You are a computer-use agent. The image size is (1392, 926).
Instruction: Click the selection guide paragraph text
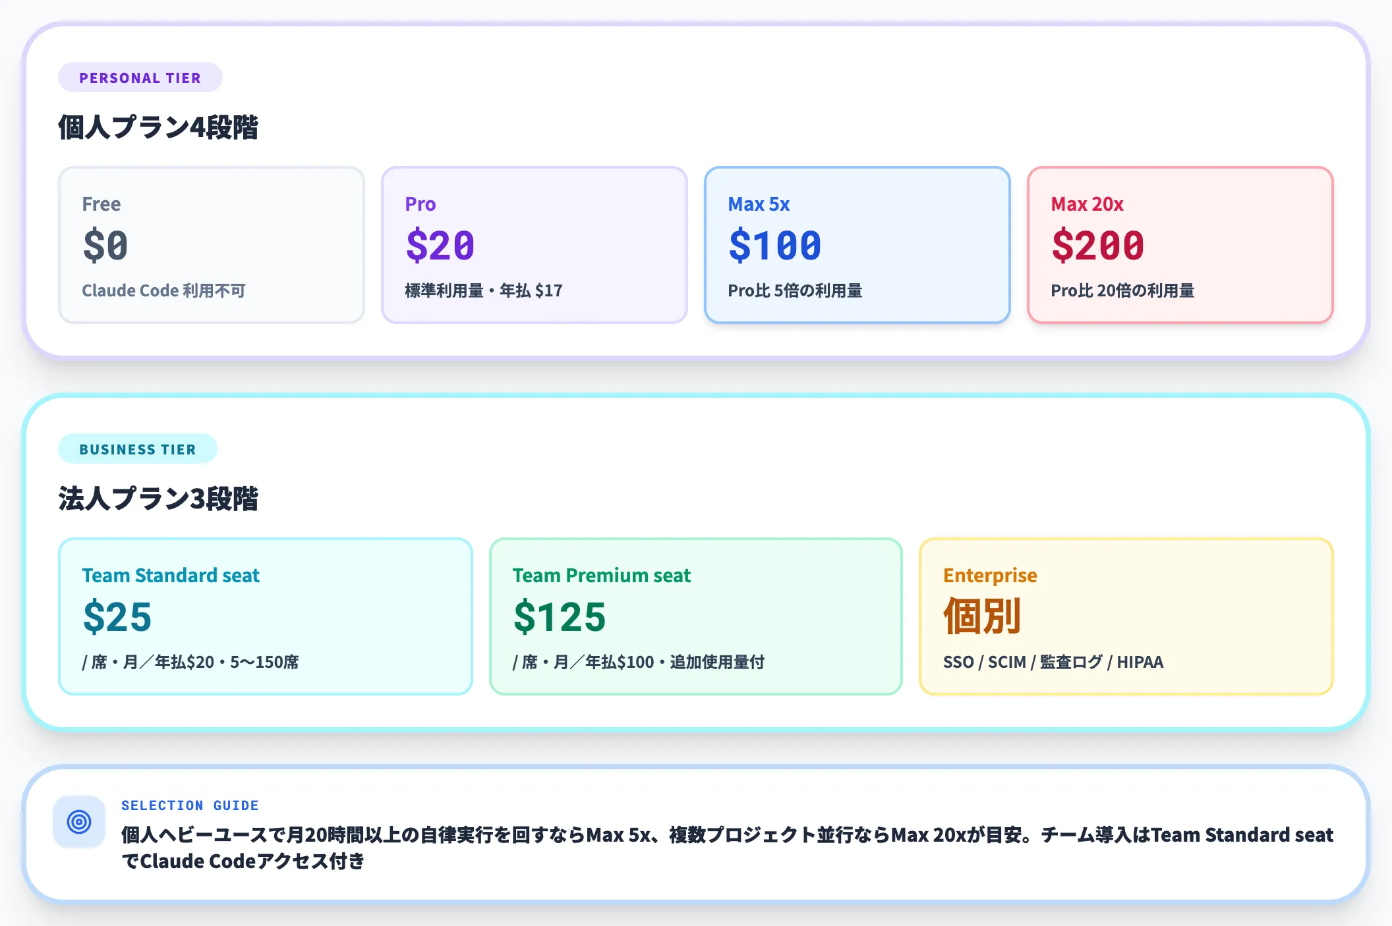click(x=727, y=848)
